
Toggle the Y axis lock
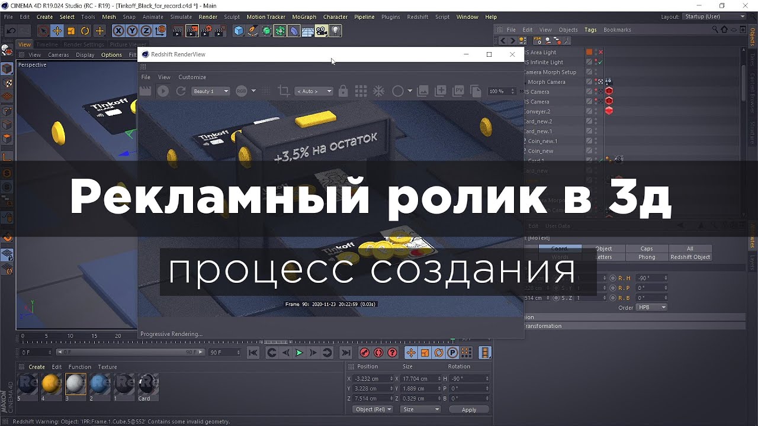point(132,31)
